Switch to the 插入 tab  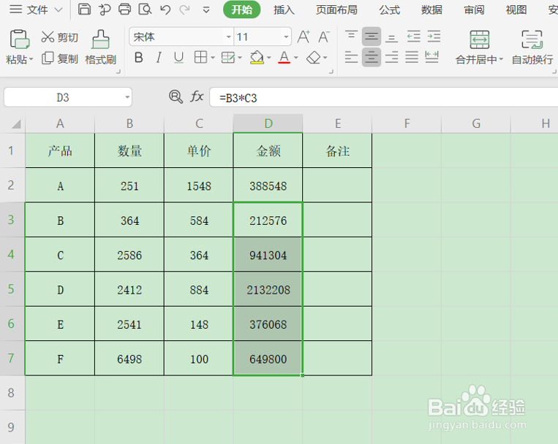284,9
